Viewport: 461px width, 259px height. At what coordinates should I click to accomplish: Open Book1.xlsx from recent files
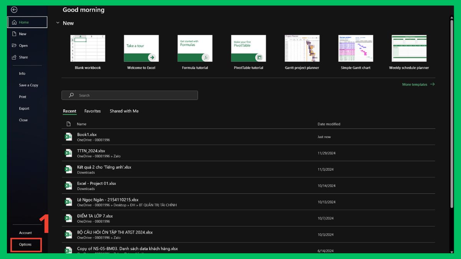249,137
